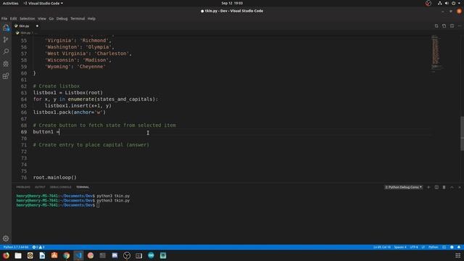464x261 pixels.
Task: Open the clock calendar Sep 12
Action: click(232, 3)
